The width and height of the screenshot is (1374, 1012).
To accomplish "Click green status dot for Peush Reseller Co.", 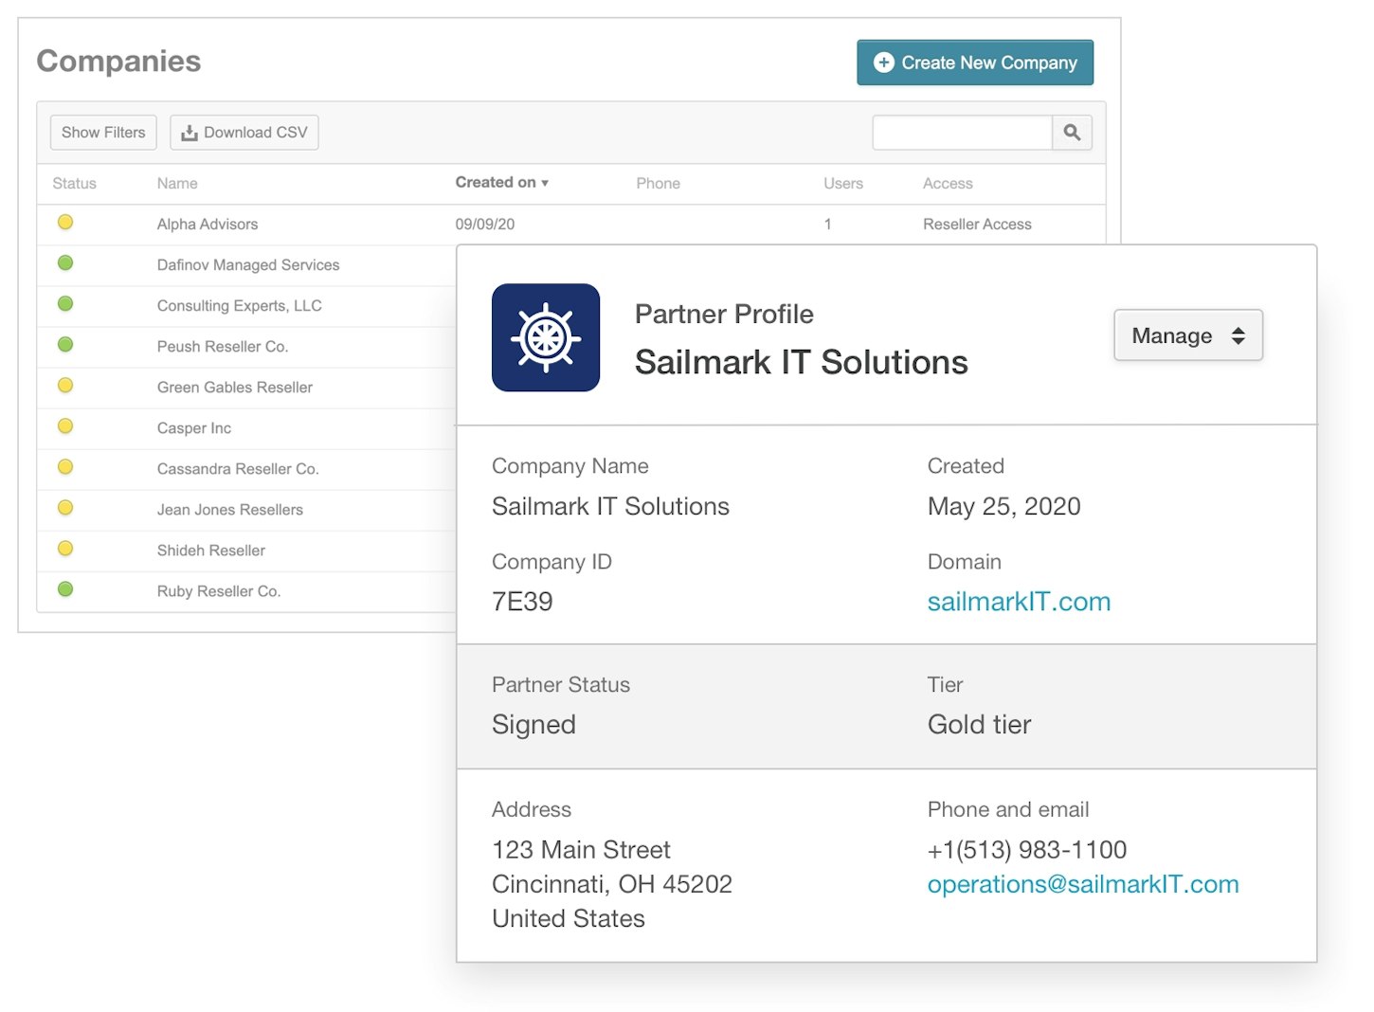I will pyautogui.click(x=65, y=345).
